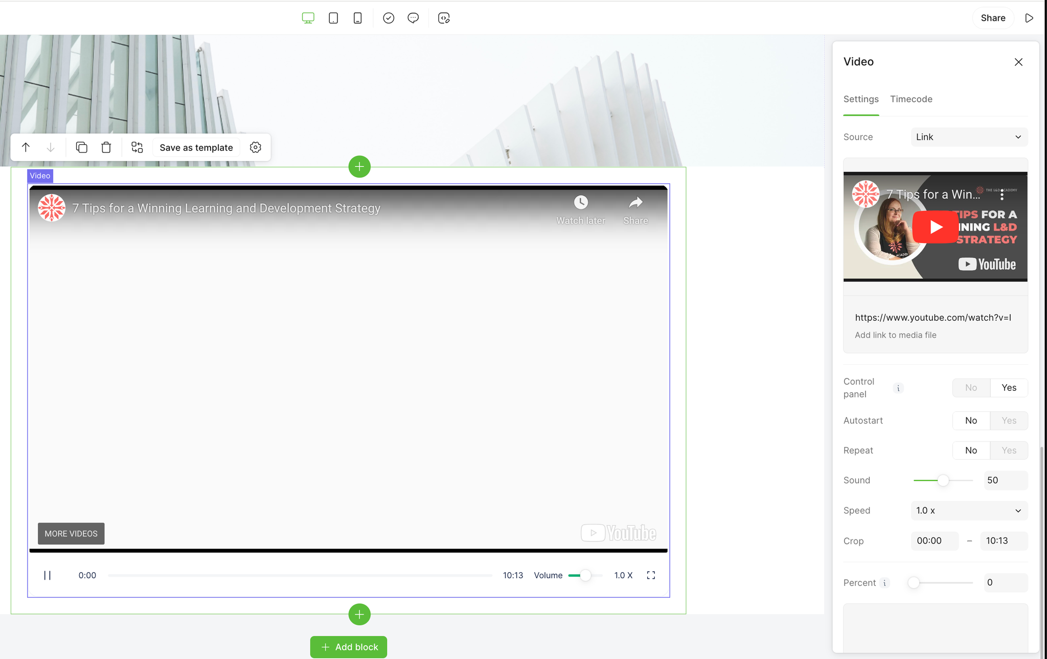Open the Speed dropdown showing 1.0 x
Screen dimensions: 1047x659
(x=969, y=511)
